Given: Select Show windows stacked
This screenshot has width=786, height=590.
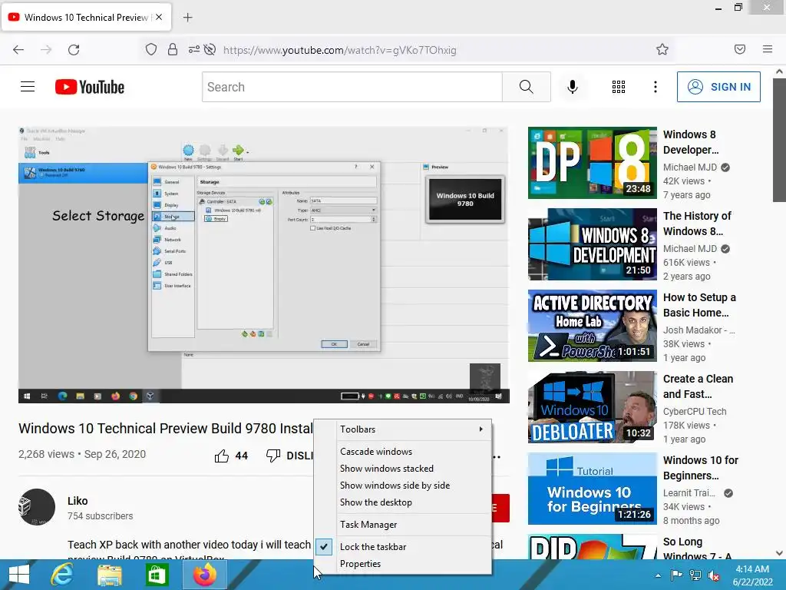Looking at the screenshot, I should pyautogui.click(x=403, y=469).
